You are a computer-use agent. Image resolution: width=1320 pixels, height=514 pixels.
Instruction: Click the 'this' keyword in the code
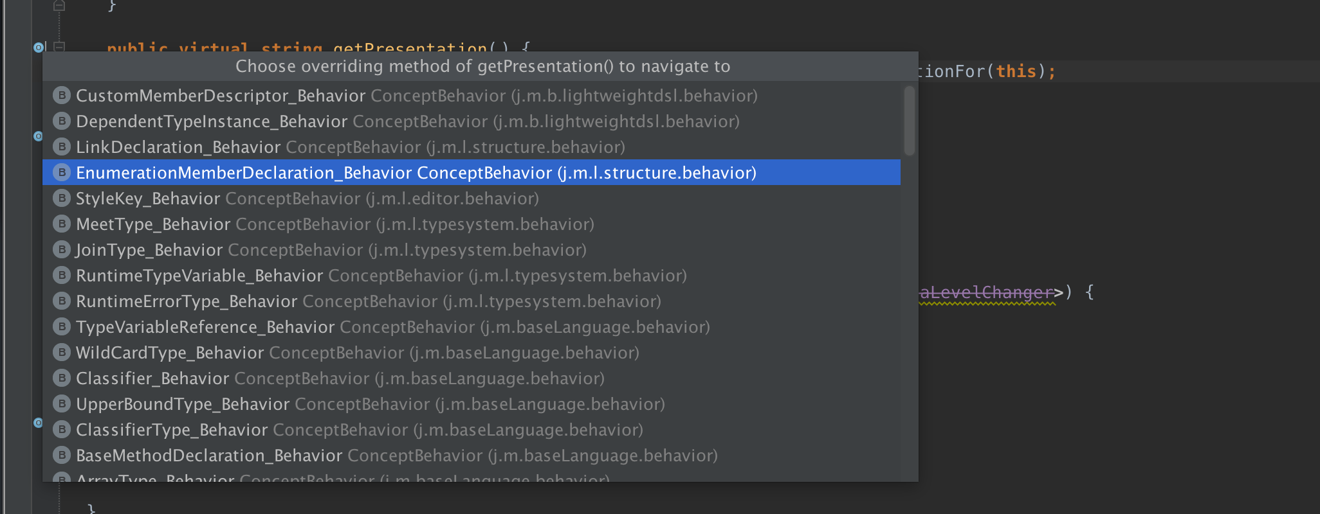click(x=1016, y=71)
